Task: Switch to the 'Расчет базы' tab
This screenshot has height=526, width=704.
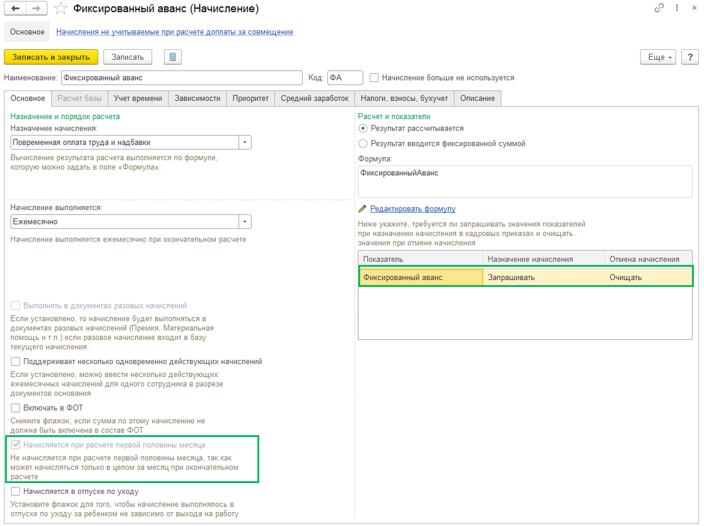Action: point(79,98)
